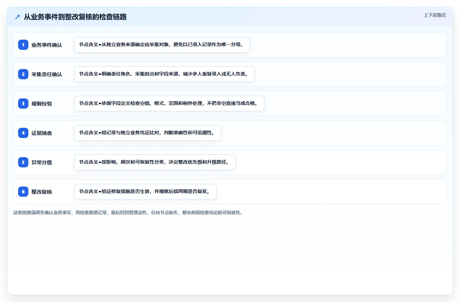Click the 异常分级 node label
The width and height of the screenshot is (460, 302).
tap(42, 162)
